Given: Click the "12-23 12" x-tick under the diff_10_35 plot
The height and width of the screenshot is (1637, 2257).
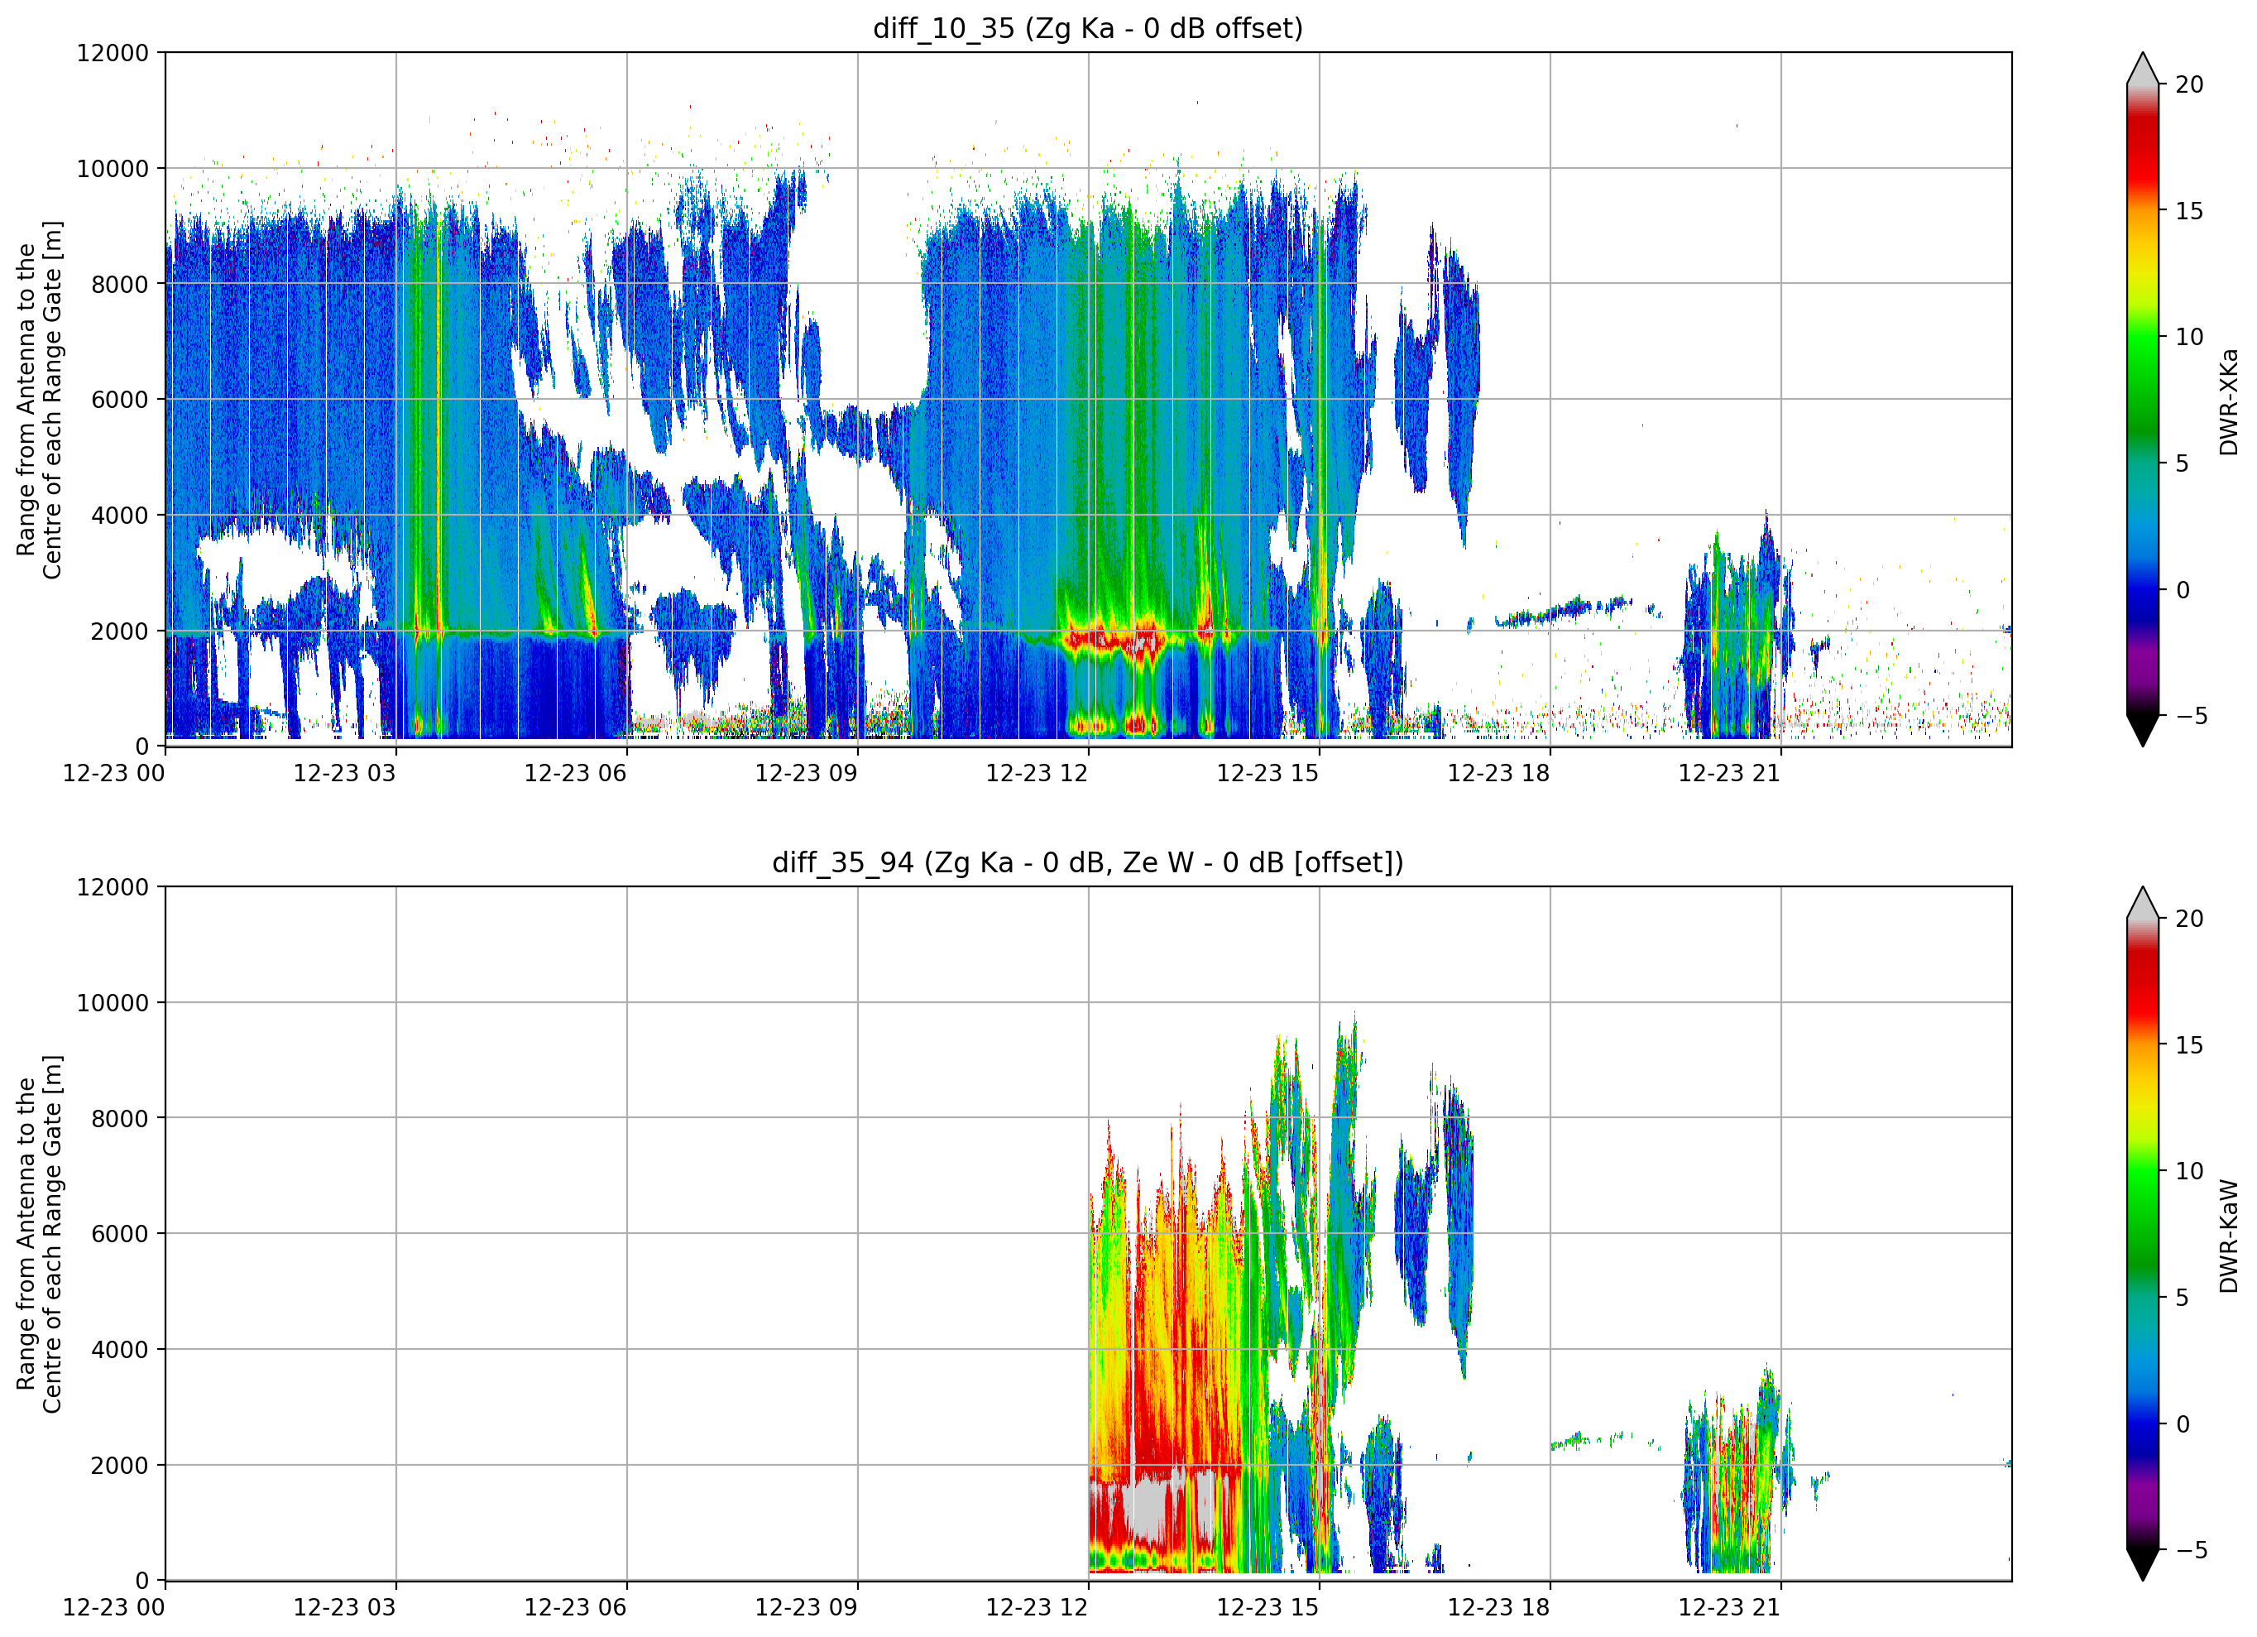Looking at the screenshot, I should pos(1037,774).
